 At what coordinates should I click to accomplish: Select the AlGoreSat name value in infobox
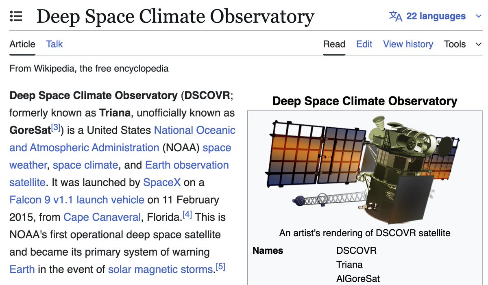[358, 279]
